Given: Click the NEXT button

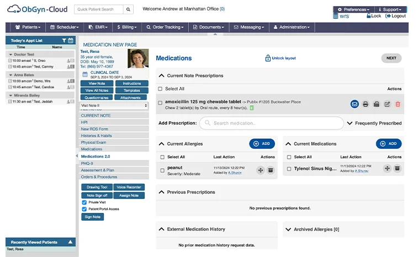Looking at the screenshot, I should (x=391, y=58).
